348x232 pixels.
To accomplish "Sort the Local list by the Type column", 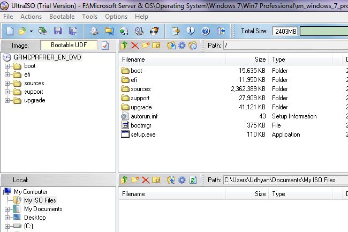I will pyautogui.click(x=301, y=194).
